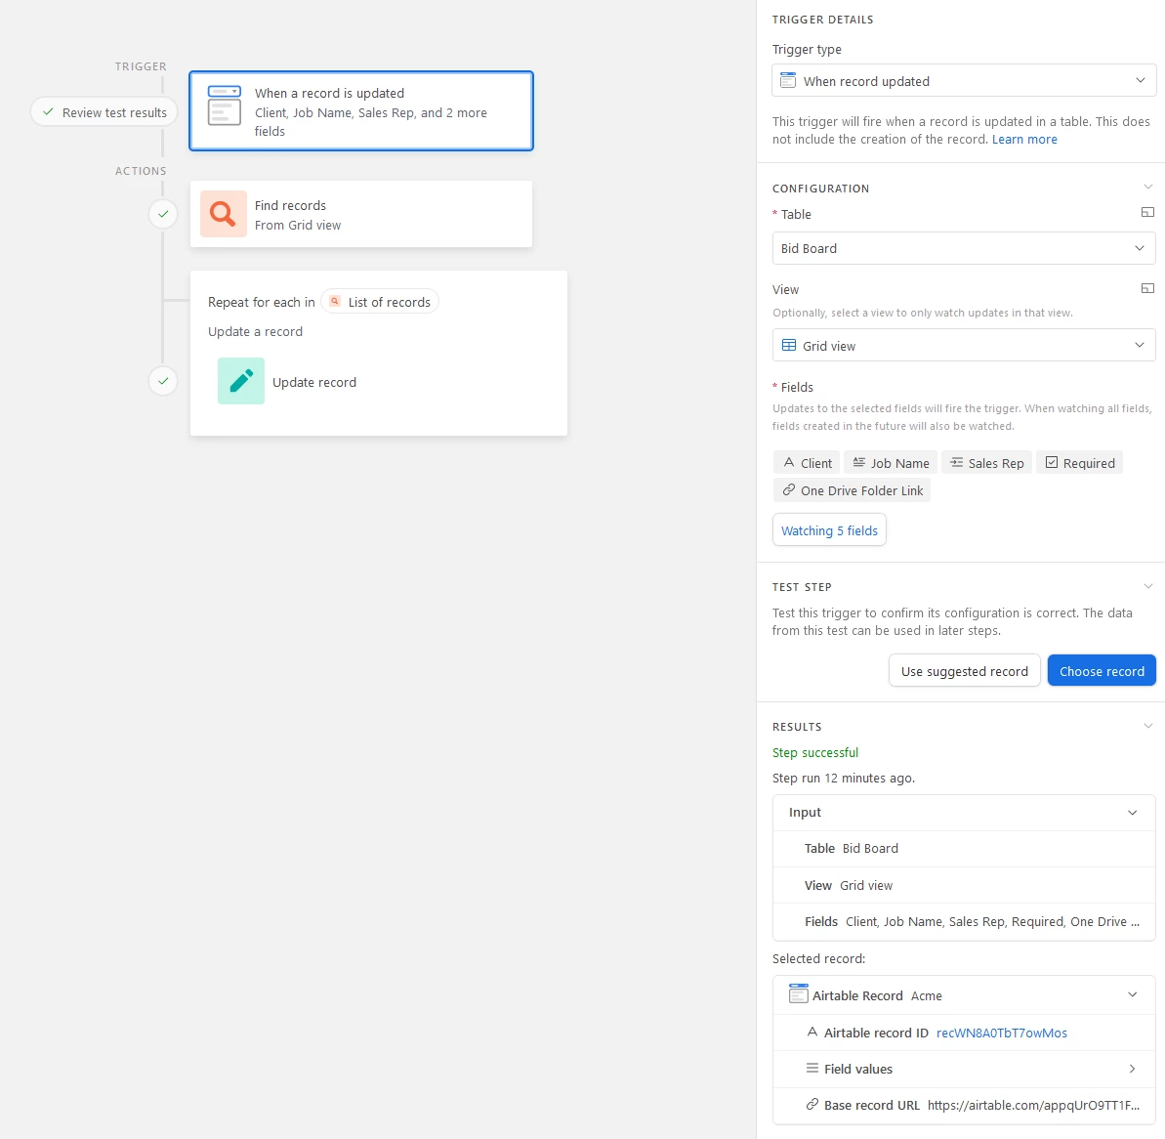Click the Job Name field chip
1165x1139 pixels.
point(890,463)
